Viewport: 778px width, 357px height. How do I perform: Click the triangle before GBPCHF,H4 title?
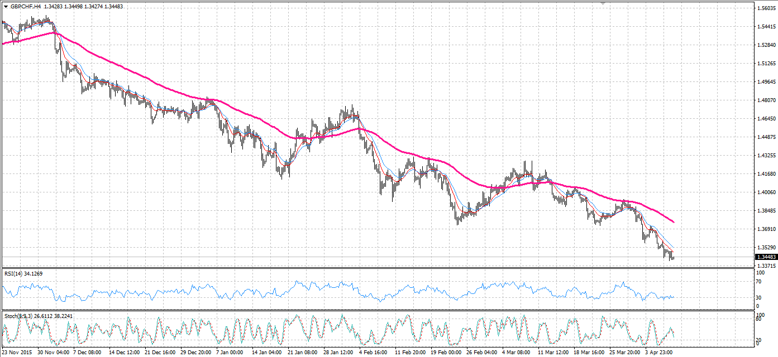[x=6, y=6]
